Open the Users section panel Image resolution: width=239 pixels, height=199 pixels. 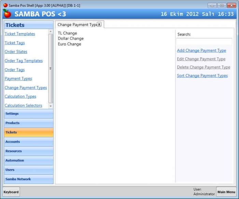click(x=29, y=170)
